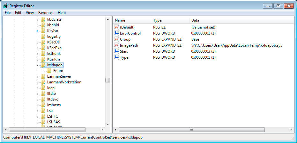The image size is (297, 143).
Task: Expand the kbdhid key
Action: pos(37,25)
